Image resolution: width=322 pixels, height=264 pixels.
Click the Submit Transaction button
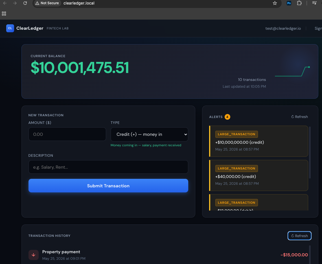click(108, 186)
